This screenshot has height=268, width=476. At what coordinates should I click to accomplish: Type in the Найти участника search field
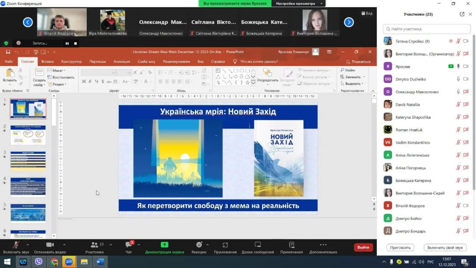pyautogui.click(x=426, y=29)
